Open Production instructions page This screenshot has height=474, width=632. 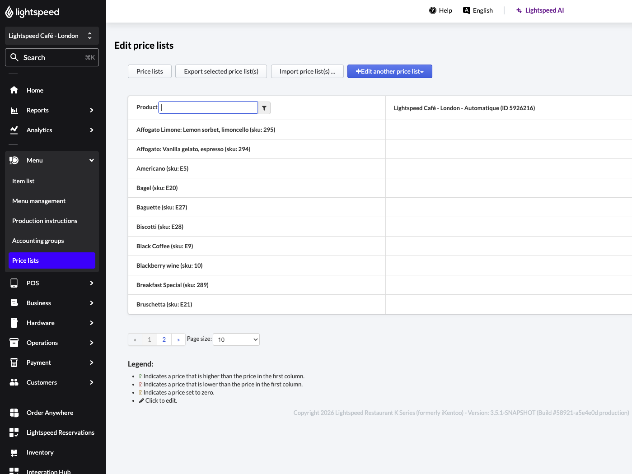(x=52, y=221)
